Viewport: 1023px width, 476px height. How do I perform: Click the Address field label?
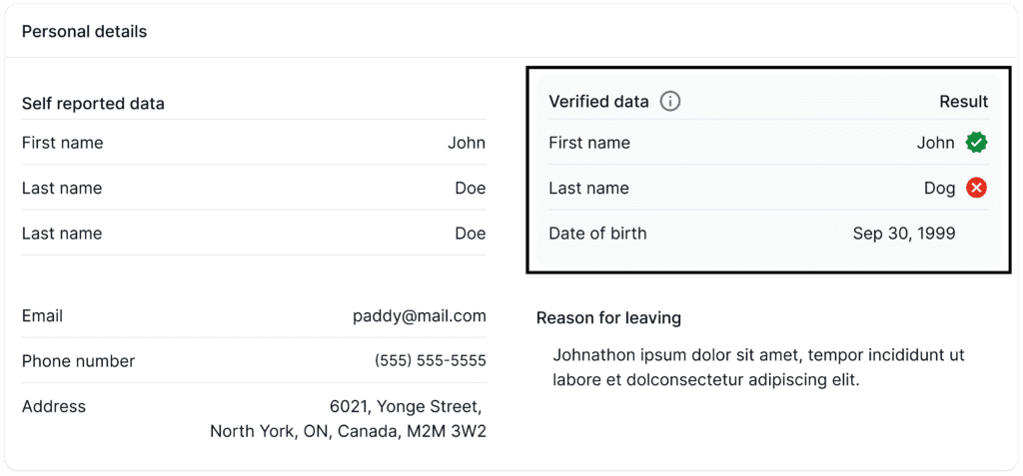click(54, 406)
